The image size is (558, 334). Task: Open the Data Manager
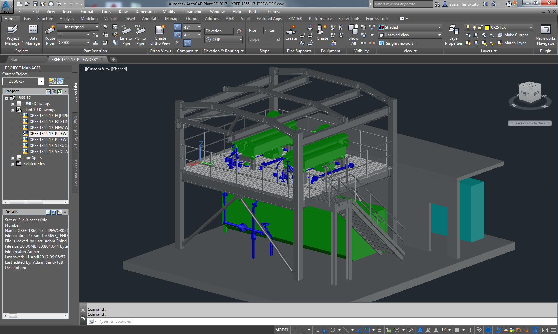(x=33, y=35)
